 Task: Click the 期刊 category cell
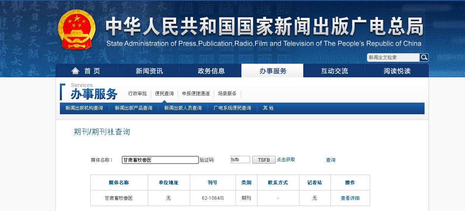click(246, 198)
